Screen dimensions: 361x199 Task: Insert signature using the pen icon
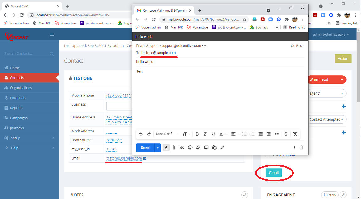click(x=222, y=148)
